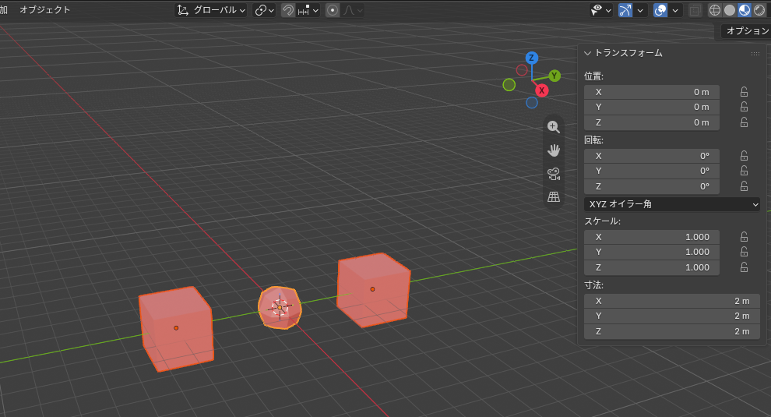
Task: Open the オプション dropdown
Action: [x=746, y=31]
